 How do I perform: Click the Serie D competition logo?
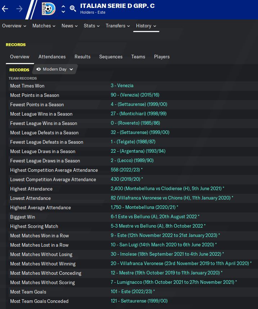(49, 9)
